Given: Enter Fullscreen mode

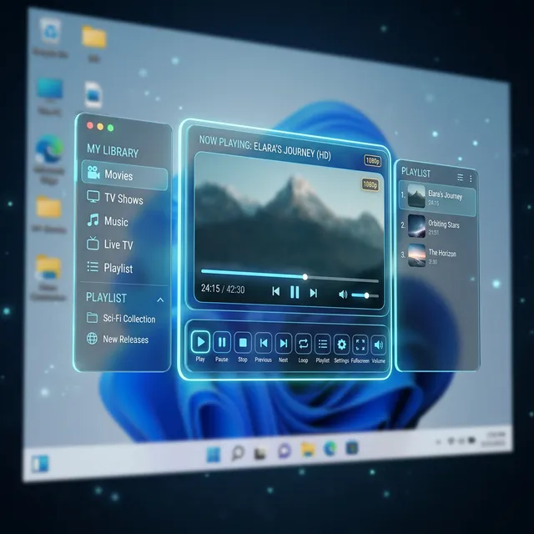Looking at the screenshot, I should (360, 345).
